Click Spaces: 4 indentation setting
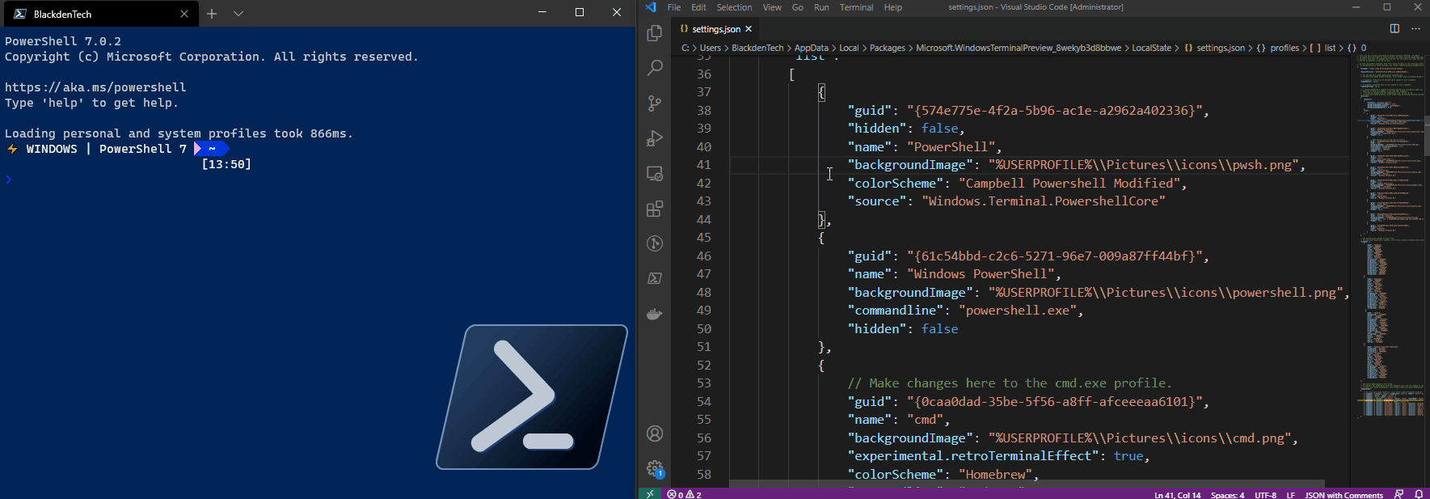This screenshot has width=1430, height=499. point(1227,494)
